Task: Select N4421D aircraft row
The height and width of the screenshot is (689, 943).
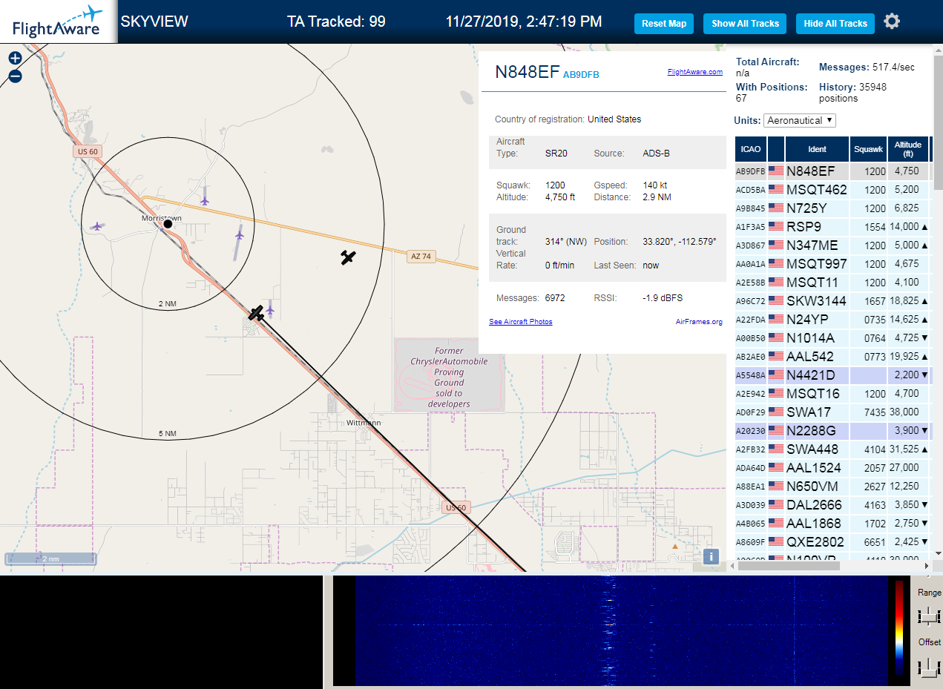Action: (832, 375)
